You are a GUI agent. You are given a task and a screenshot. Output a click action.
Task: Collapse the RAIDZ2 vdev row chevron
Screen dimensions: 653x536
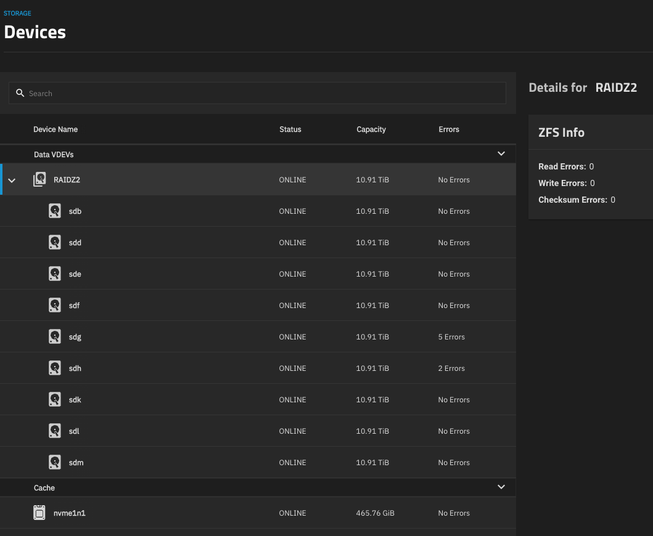click(12, 180)
